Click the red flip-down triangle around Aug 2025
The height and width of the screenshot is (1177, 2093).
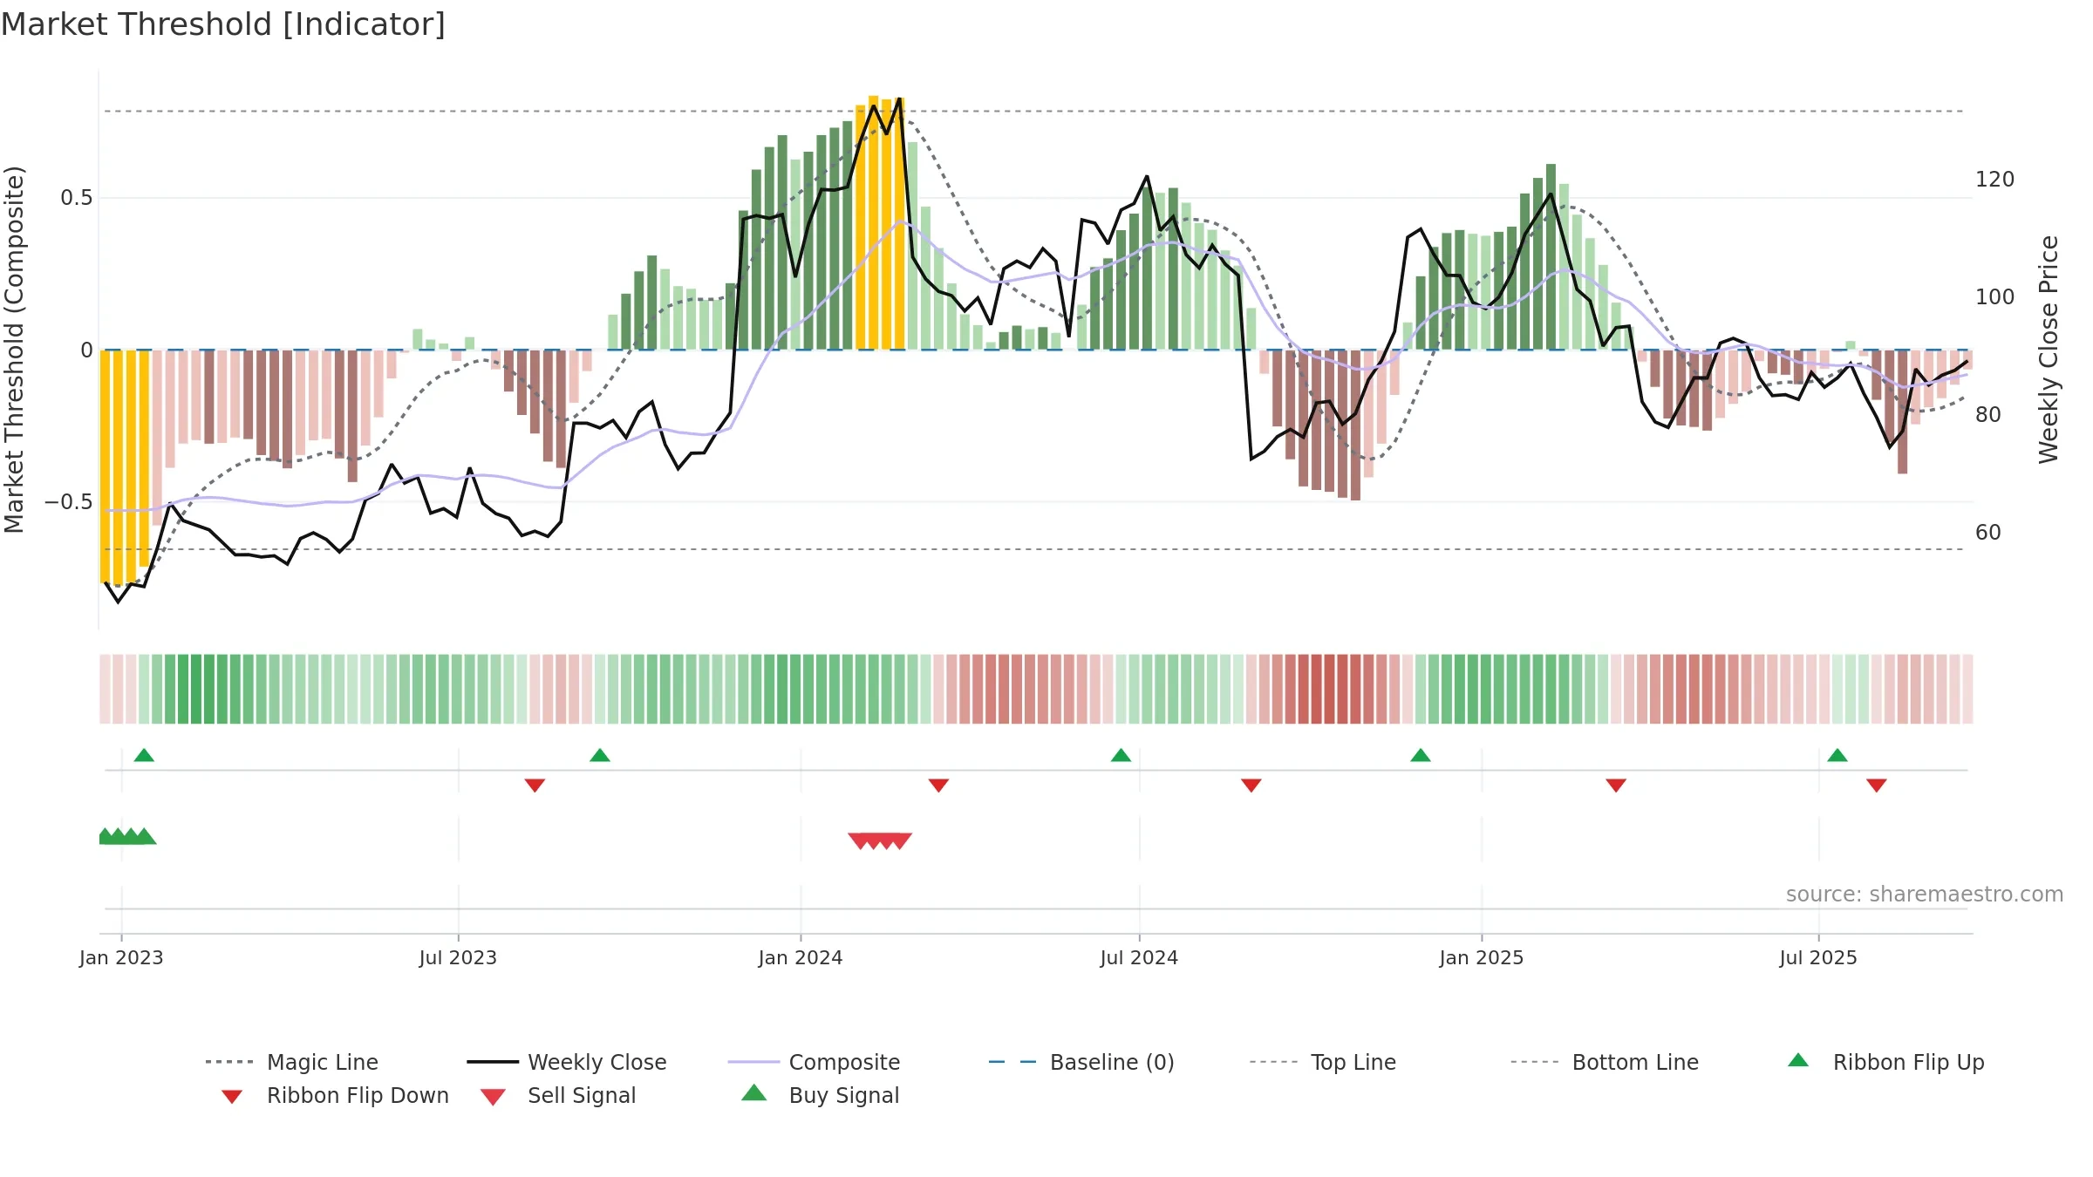[1877, 786]
